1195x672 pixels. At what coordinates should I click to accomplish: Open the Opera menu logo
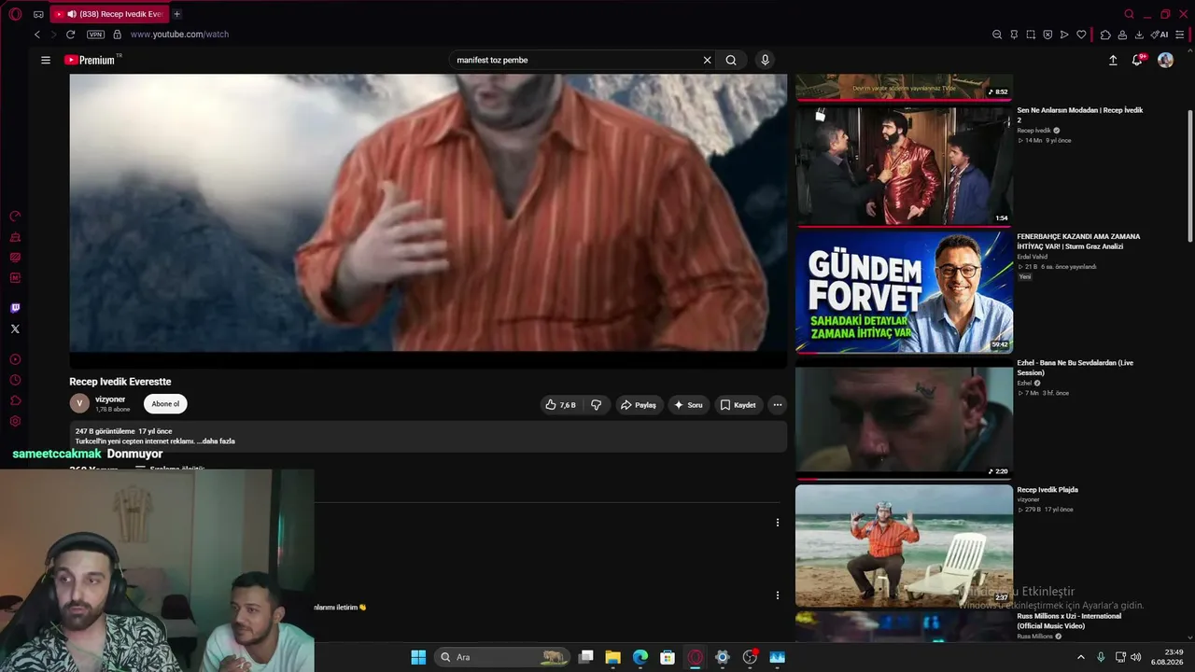[15, 14]
